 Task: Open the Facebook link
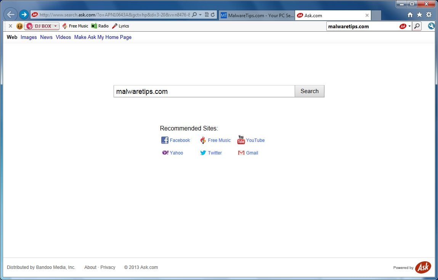180,140
